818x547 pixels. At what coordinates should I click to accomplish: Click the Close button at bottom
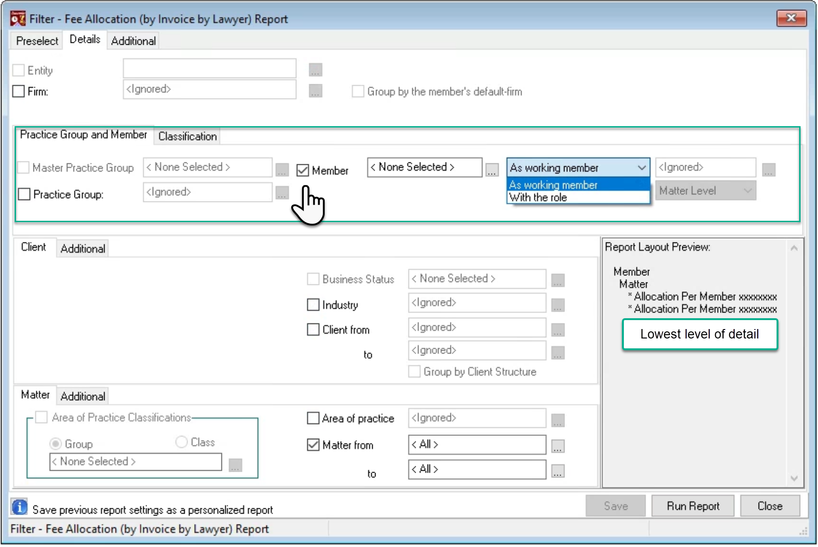(770, 506)
